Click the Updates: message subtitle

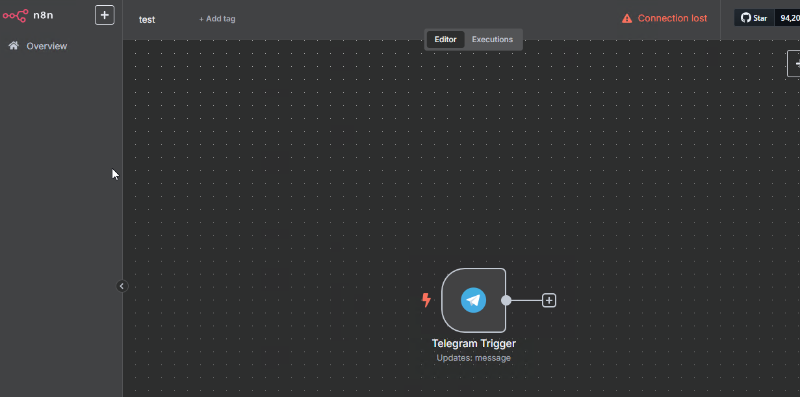(x=474, y=358)
